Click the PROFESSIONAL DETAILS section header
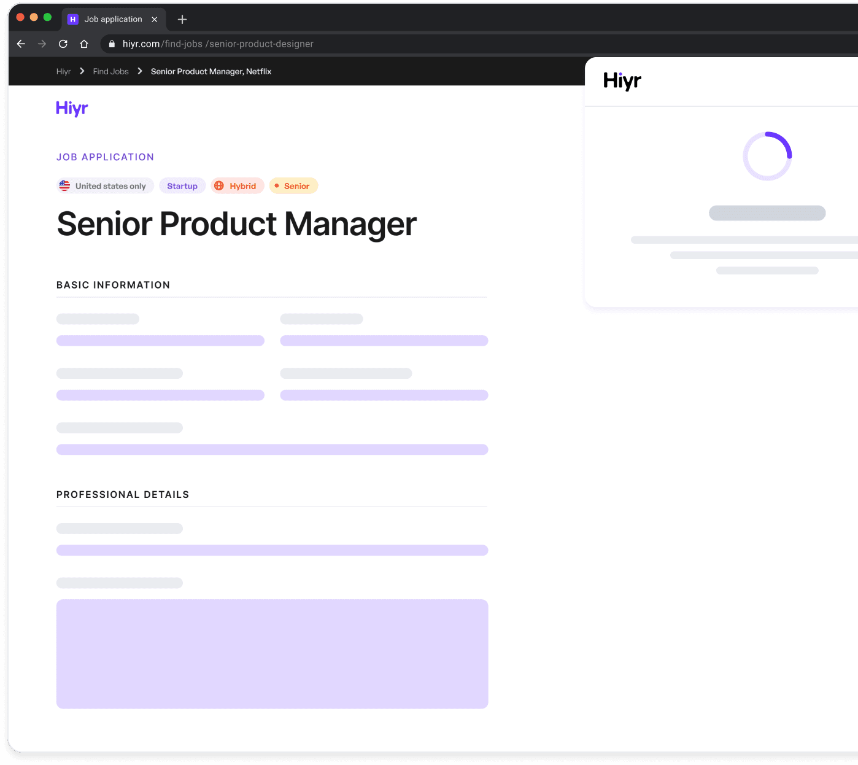Viewport: 858px width, 765px height. point(123,495)
